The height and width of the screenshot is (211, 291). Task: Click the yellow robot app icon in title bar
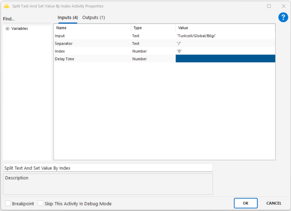[x=7, y=6]
